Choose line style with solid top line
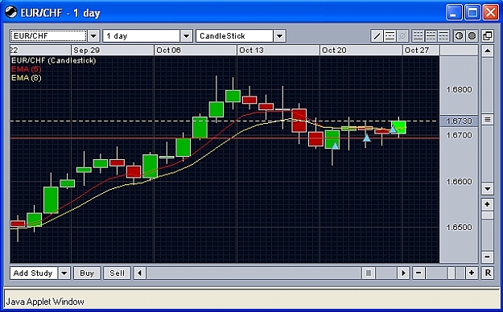Screen dimensions: 503x312 point(443,36)
